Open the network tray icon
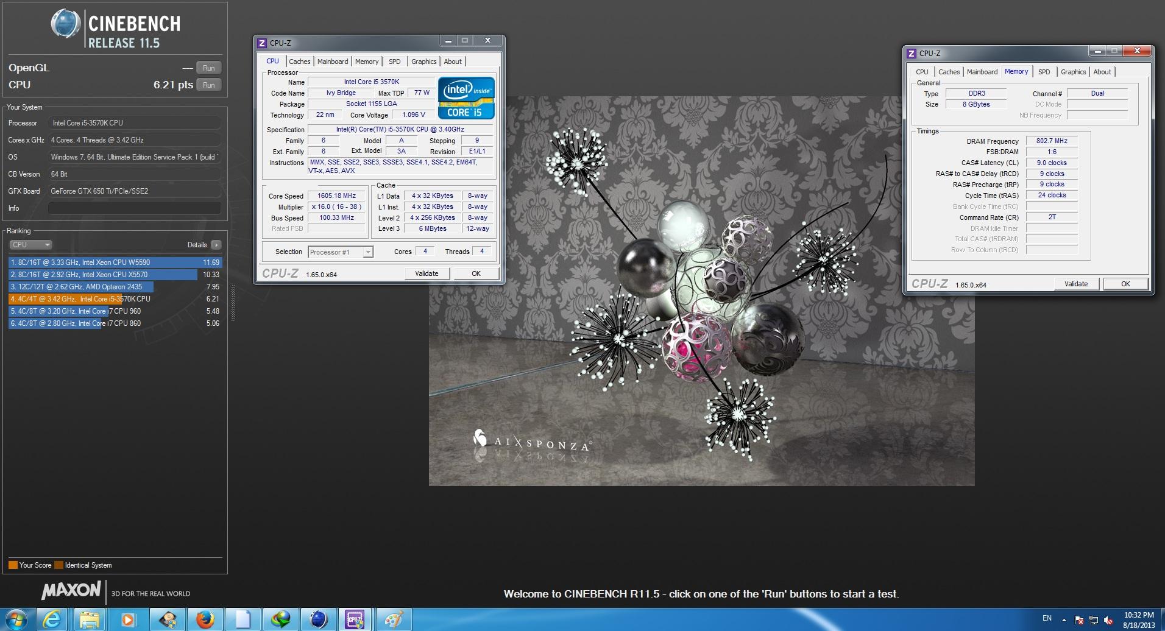This screenshot has width=1165, height=631. pos(1094,620)
